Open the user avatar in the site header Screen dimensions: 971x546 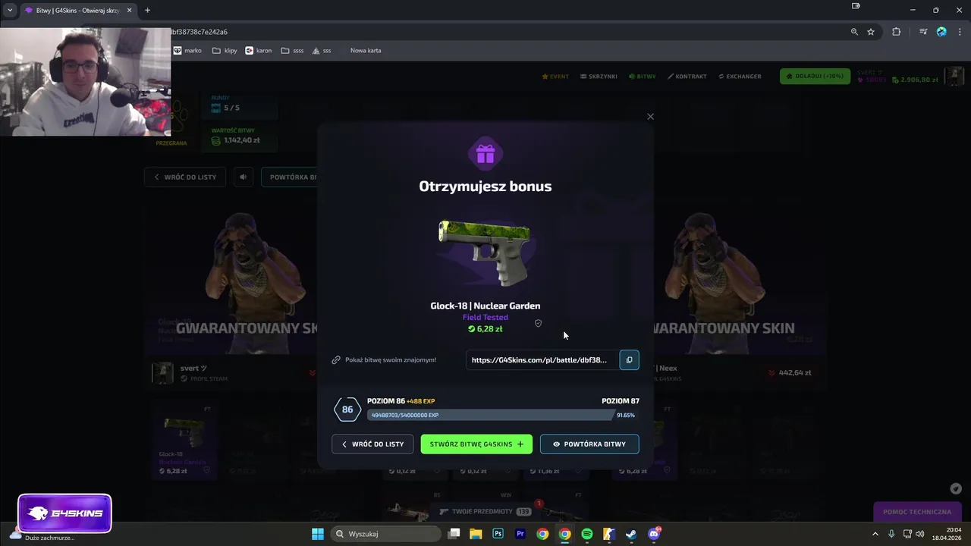tap(956, 76)
